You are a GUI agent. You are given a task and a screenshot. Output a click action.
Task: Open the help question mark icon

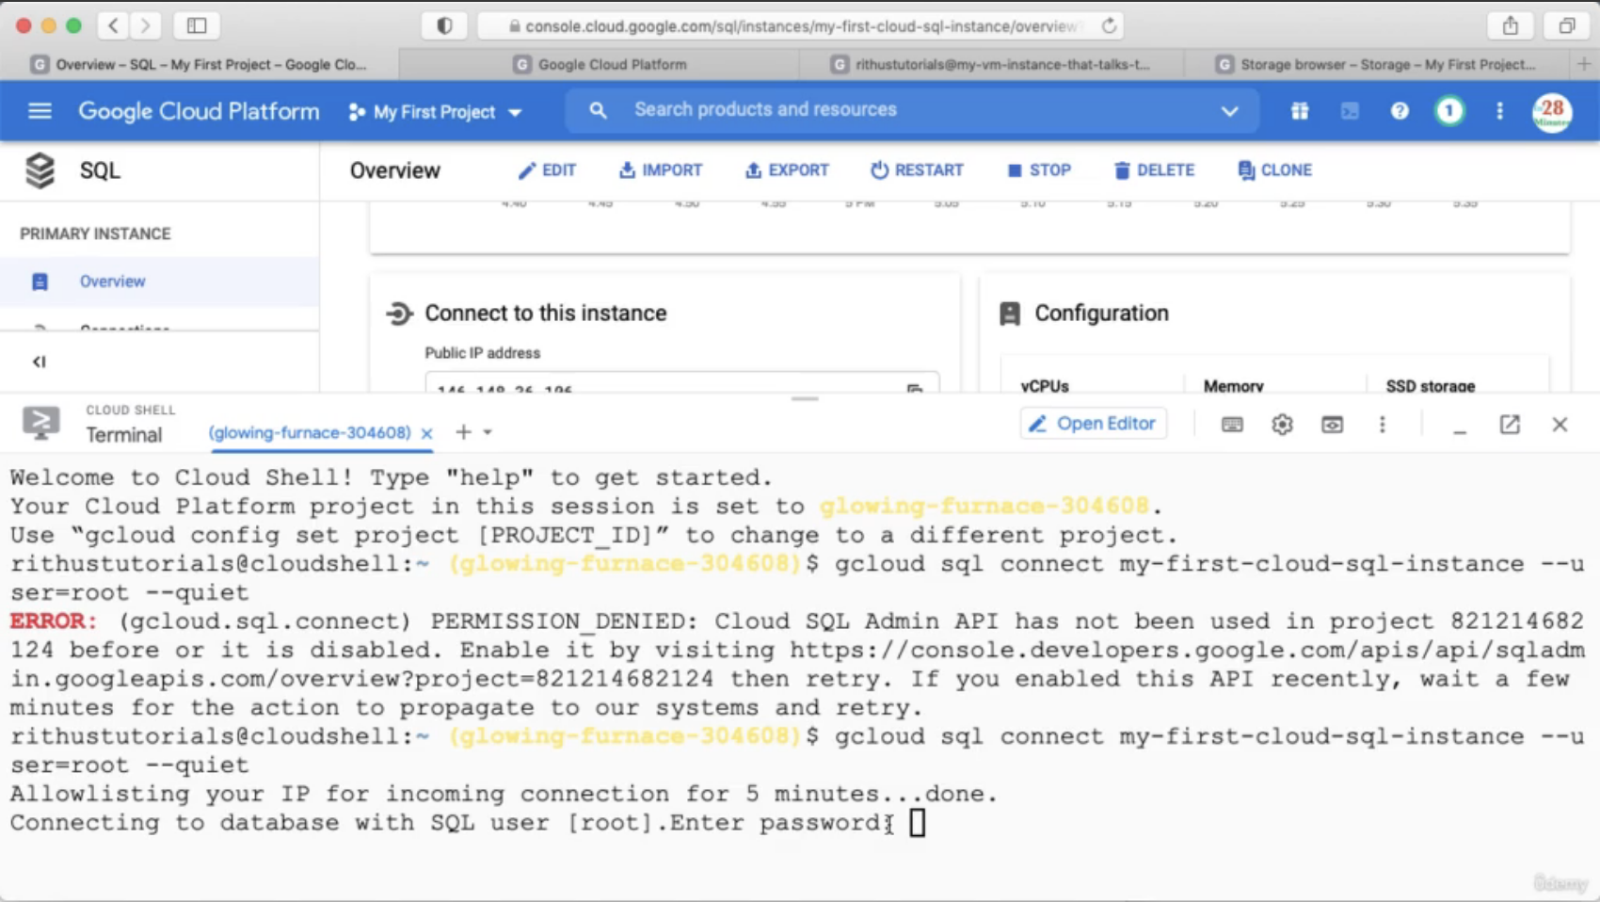pos(1400,111)
